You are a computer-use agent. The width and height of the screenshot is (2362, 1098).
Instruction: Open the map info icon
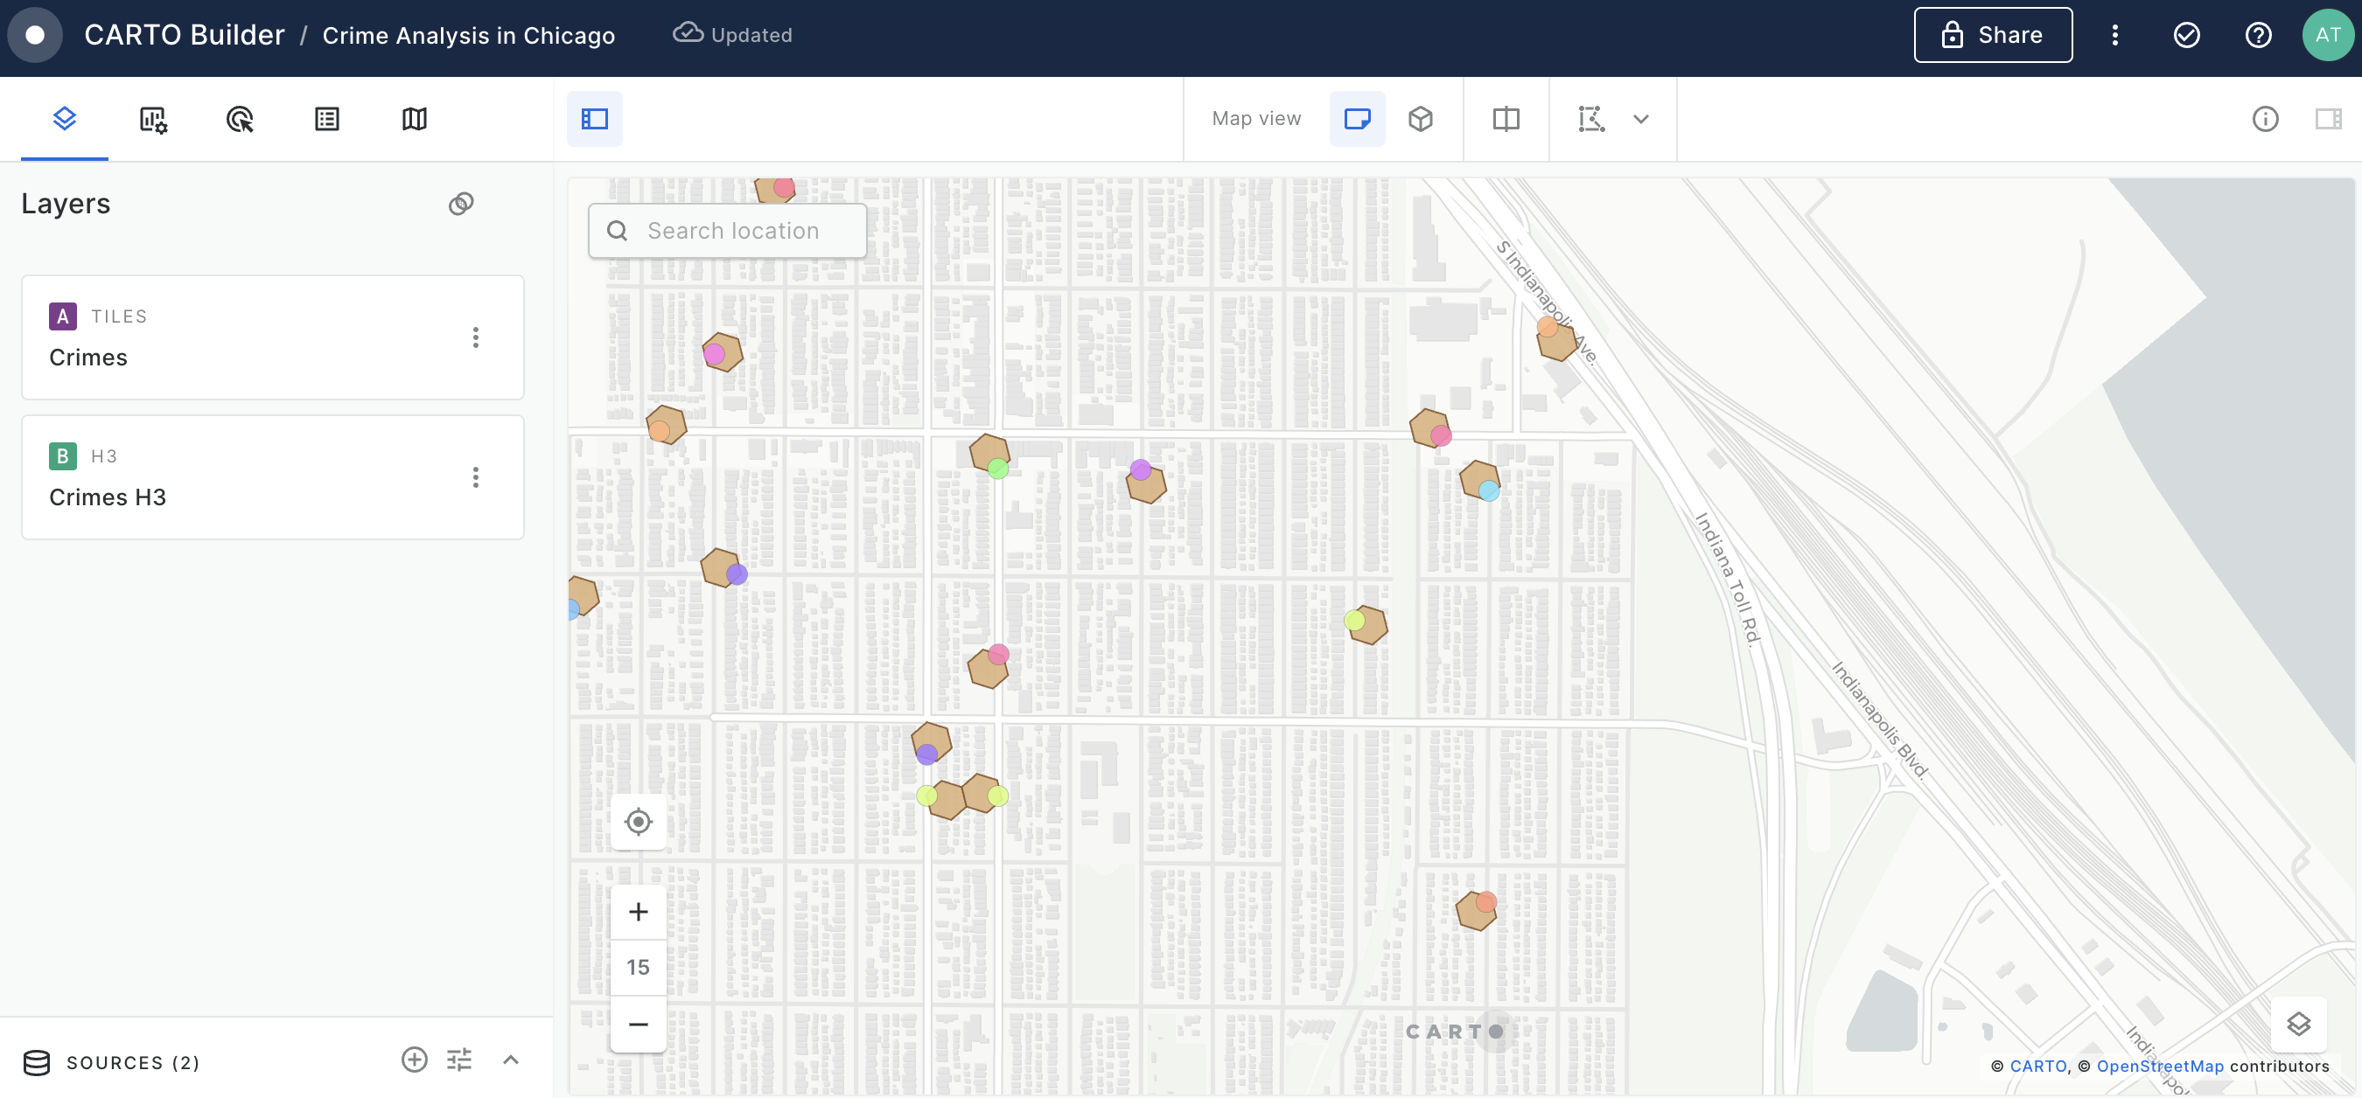click(x=2265, y=119)
